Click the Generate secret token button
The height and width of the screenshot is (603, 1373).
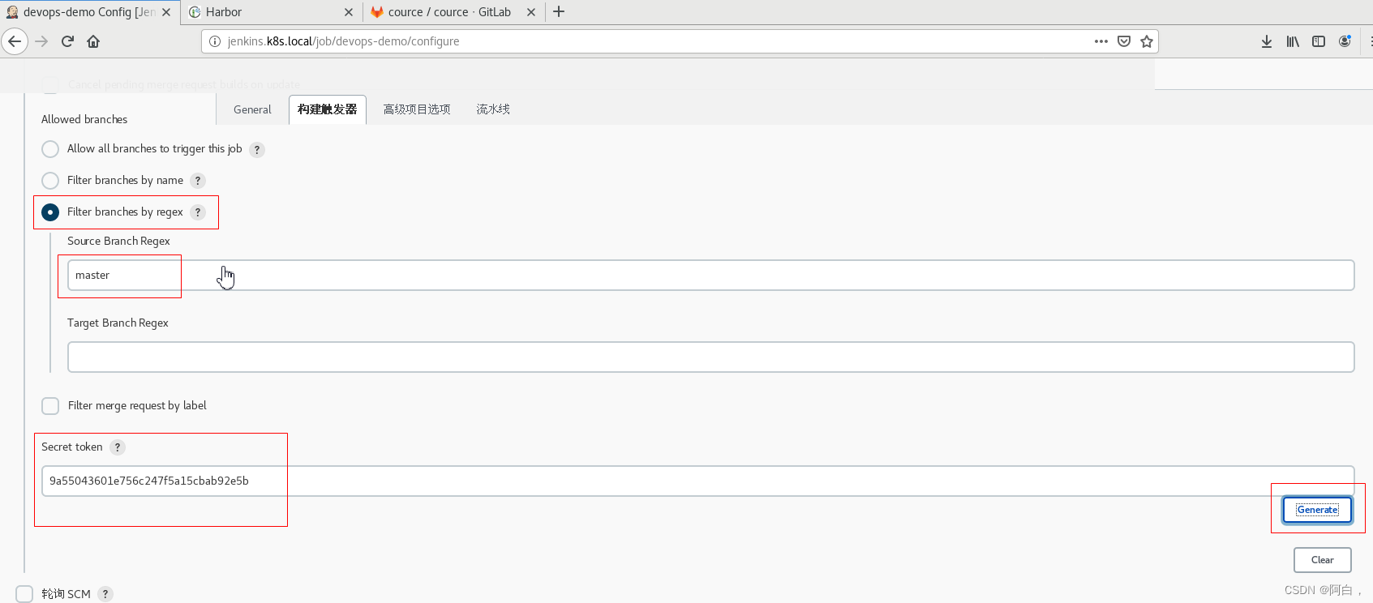click(x=1317, y=510)
